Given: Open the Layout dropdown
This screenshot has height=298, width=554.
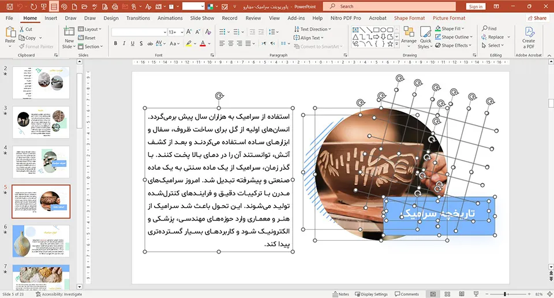Looking at the screenshot, I should click(89, 29).
